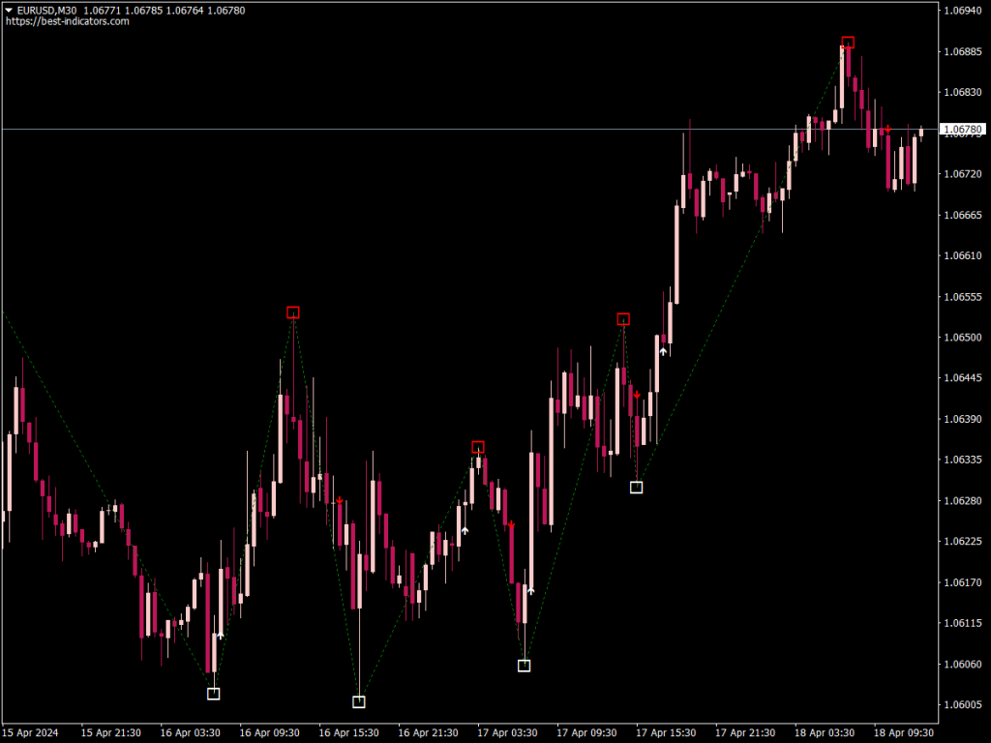Open the chart menu triangle beside EURUSD,M30
This screenshot has height=743, width=991.
(x=9, y=10)
